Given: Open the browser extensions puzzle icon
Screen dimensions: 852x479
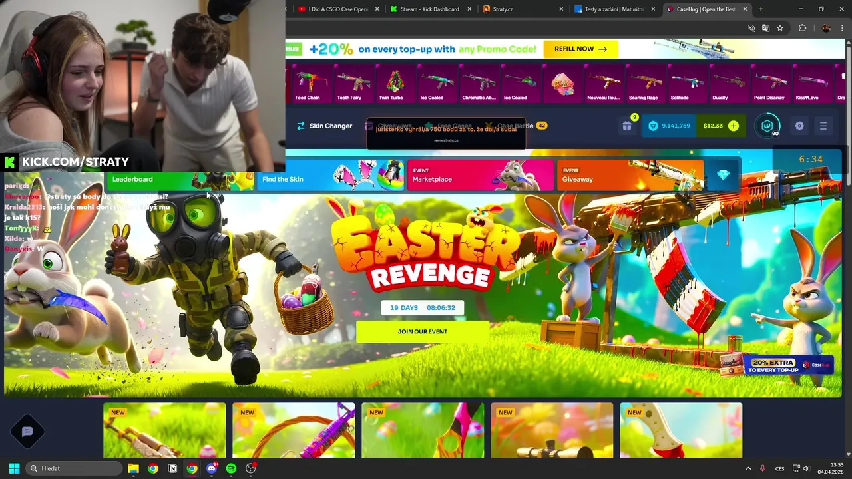Looking at the screenshot, I should [802, 28].
